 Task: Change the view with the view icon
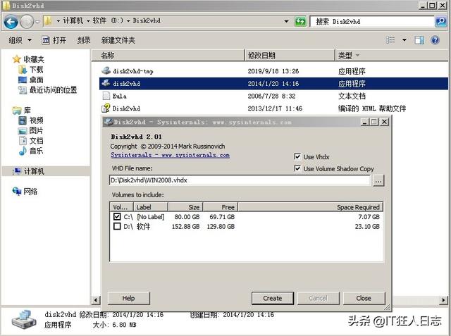coord(390,40)
